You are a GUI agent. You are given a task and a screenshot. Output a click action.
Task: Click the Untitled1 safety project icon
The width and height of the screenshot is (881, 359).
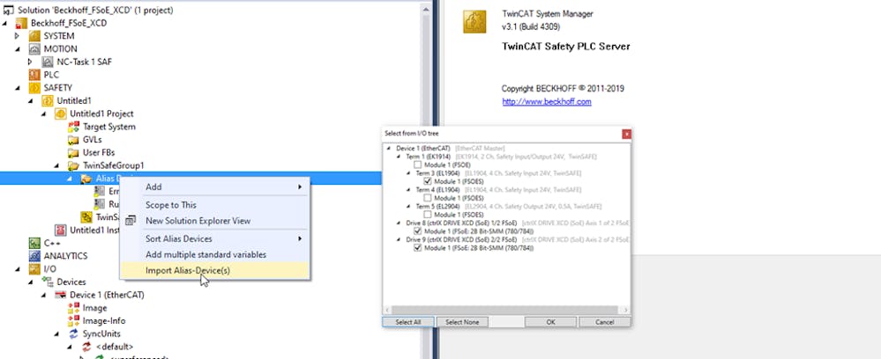(48, 100)
